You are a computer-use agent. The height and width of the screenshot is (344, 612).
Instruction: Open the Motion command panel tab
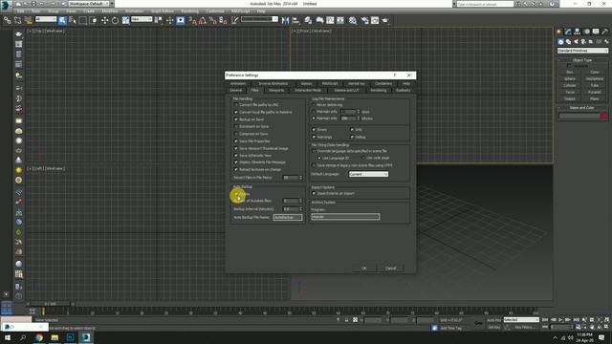point(586,32)
